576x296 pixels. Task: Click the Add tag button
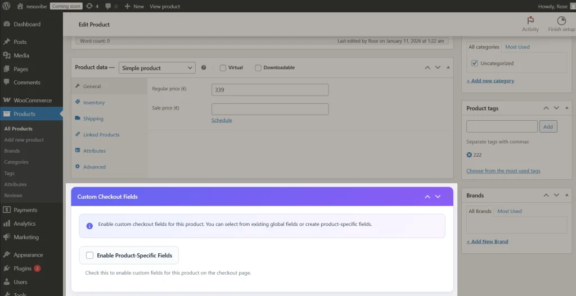click(548, 126)
